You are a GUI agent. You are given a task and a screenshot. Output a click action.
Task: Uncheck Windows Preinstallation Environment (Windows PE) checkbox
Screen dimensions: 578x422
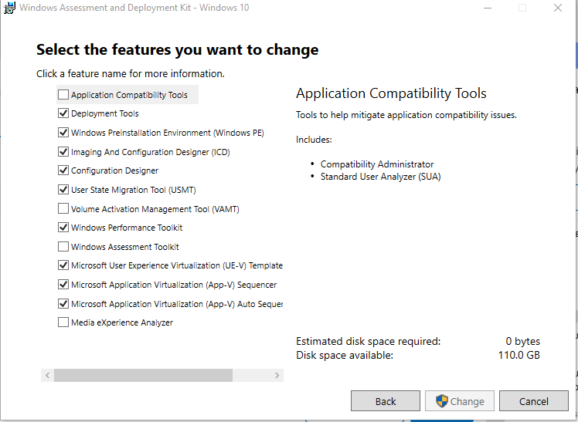click(63, 133)
